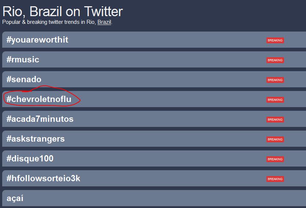Click the Rio, Brazil on Twitter heading

[63, 11]
